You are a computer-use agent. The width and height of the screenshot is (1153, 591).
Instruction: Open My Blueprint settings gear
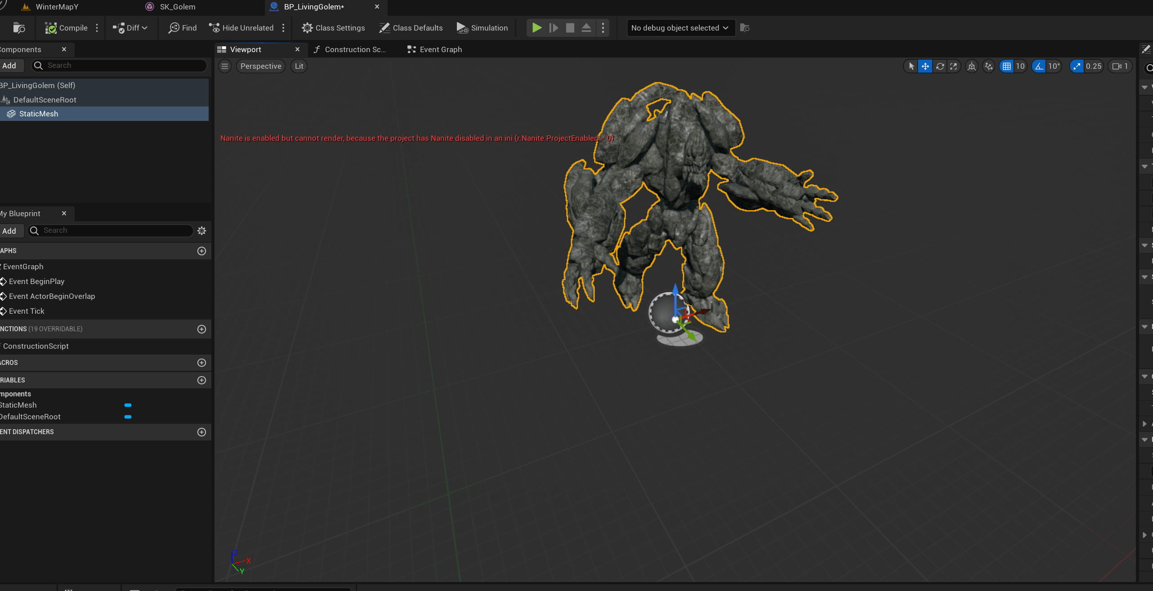202,231
